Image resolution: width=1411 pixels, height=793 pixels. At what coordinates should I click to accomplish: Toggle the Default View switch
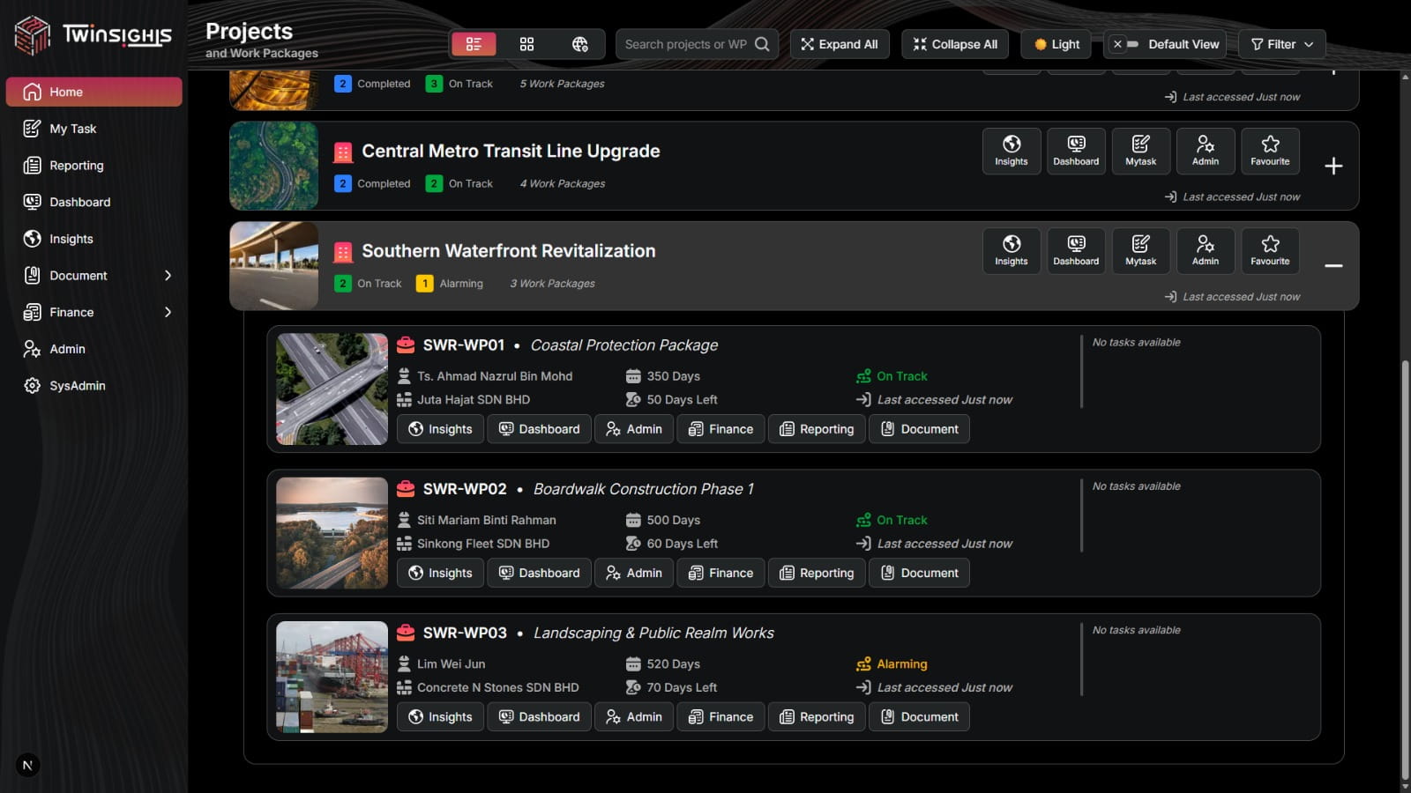[1124, 44]
